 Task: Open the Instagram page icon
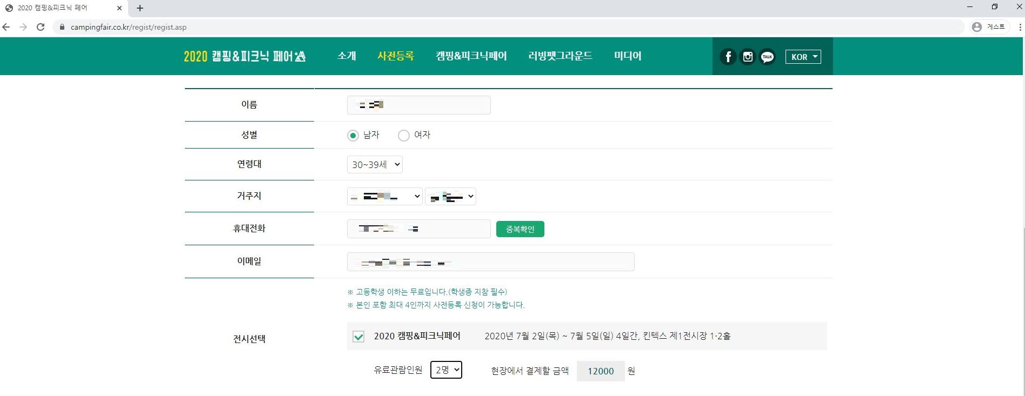(748, 57)
